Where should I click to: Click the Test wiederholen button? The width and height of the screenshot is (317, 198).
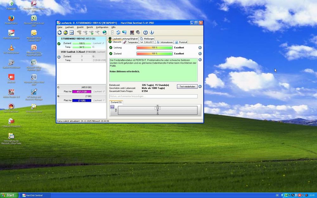click(x=188, y=86)
